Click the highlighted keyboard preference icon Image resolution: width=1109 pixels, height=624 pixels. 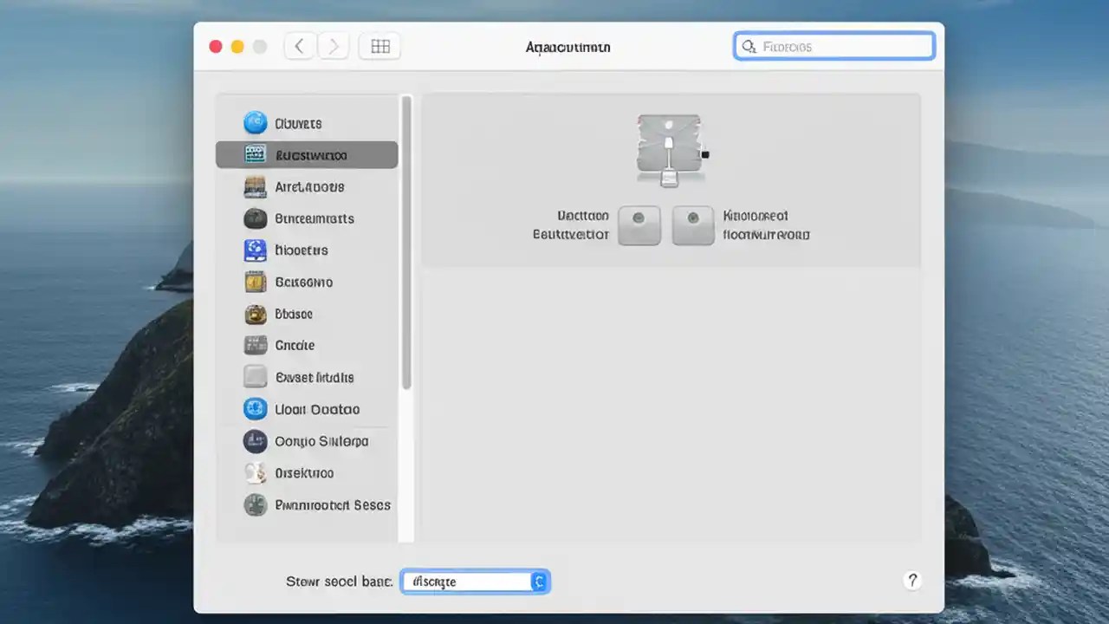255,154
